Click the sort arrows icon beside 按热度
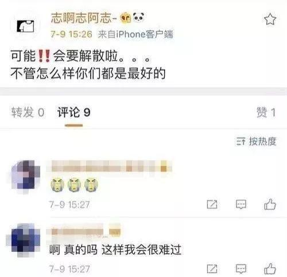287x277 pixels. point(241,142)
